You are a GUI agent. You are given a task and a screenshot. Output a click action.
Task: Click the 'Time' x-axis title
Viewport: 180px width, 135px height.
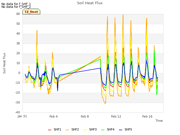(x=159, y=121)
